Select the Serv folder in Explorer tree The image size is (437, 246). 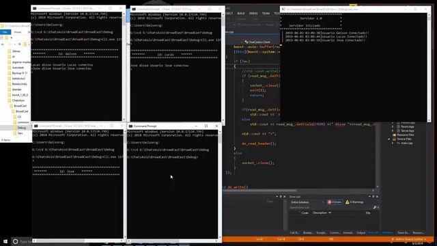tap(20, 133)
